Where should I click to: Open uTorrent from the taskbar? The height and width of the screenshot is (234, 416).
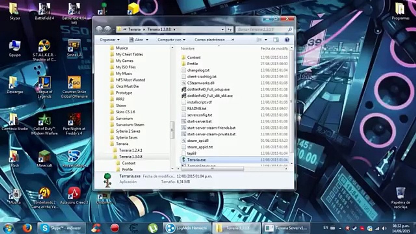(152, 228)
